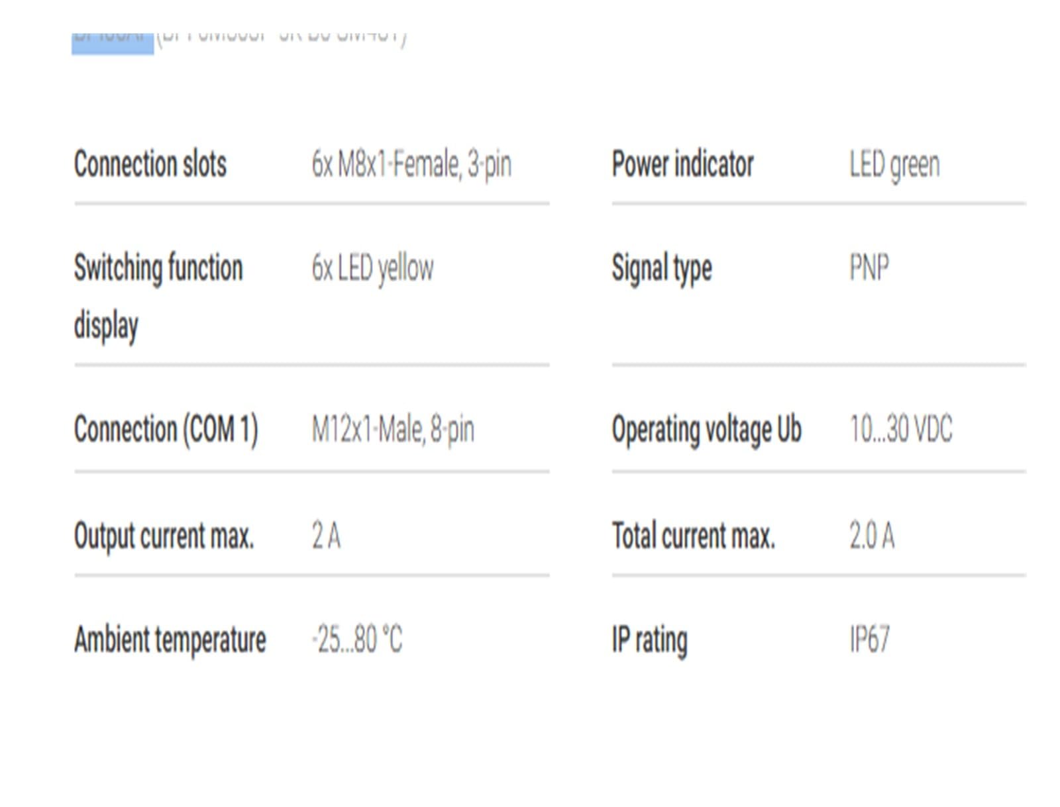Viewport: 1060px width, 807px height.
Task: Click the "6x M8x1-Female, 3-pin" value
Action: [411, 164]
